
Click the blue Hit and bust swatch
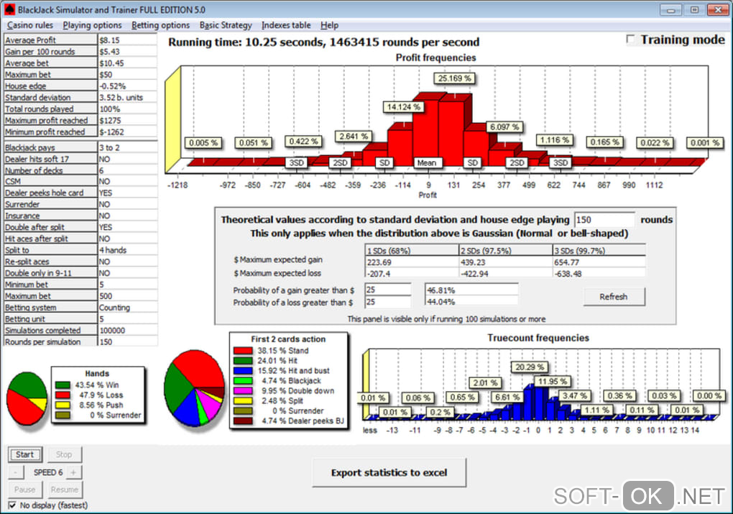[x=243, y=370]
